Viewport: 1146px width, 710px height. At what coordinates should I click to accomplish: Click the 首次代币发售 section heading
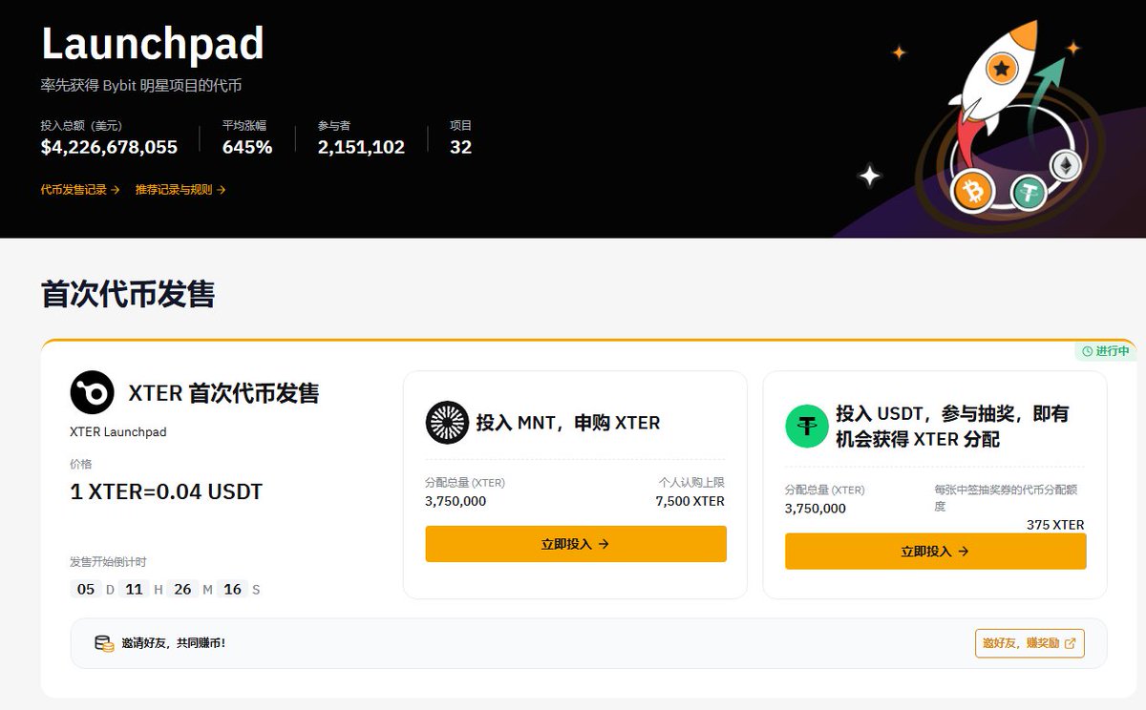[128, 294]
